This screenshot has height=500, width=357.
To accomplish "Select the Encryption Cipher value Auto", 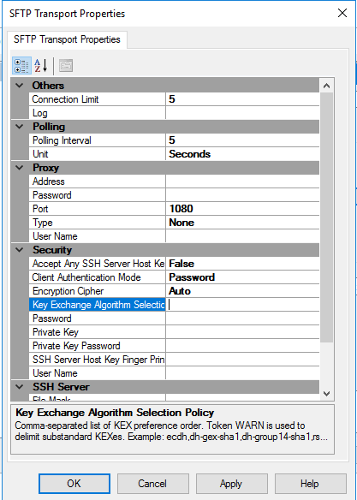I will pyautogui.click(x=242, y=291).
